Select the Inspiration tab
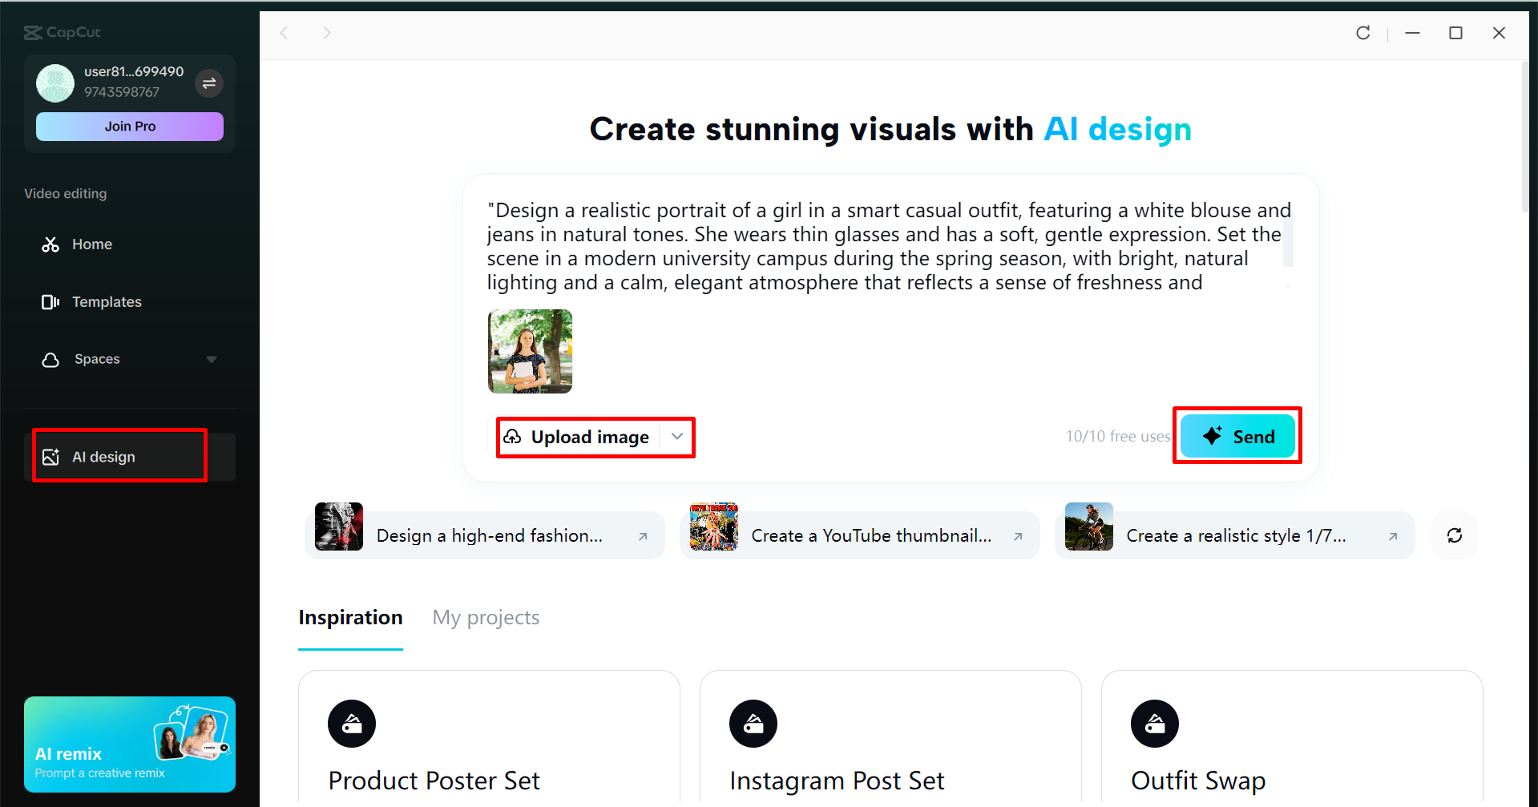 tap(350, 617)
